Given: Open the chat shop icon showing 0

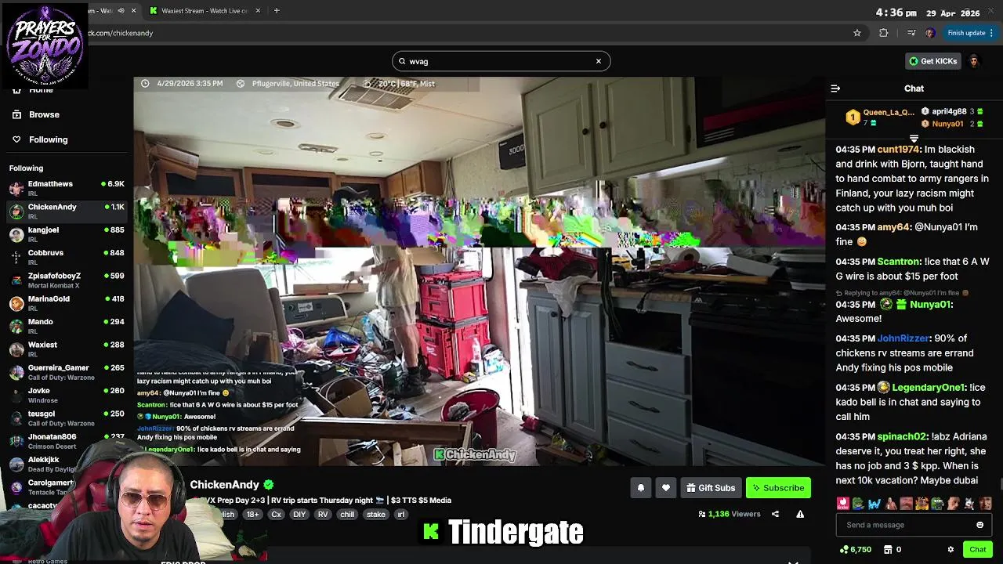Looking at the screenshot, I should pos(893,549).
